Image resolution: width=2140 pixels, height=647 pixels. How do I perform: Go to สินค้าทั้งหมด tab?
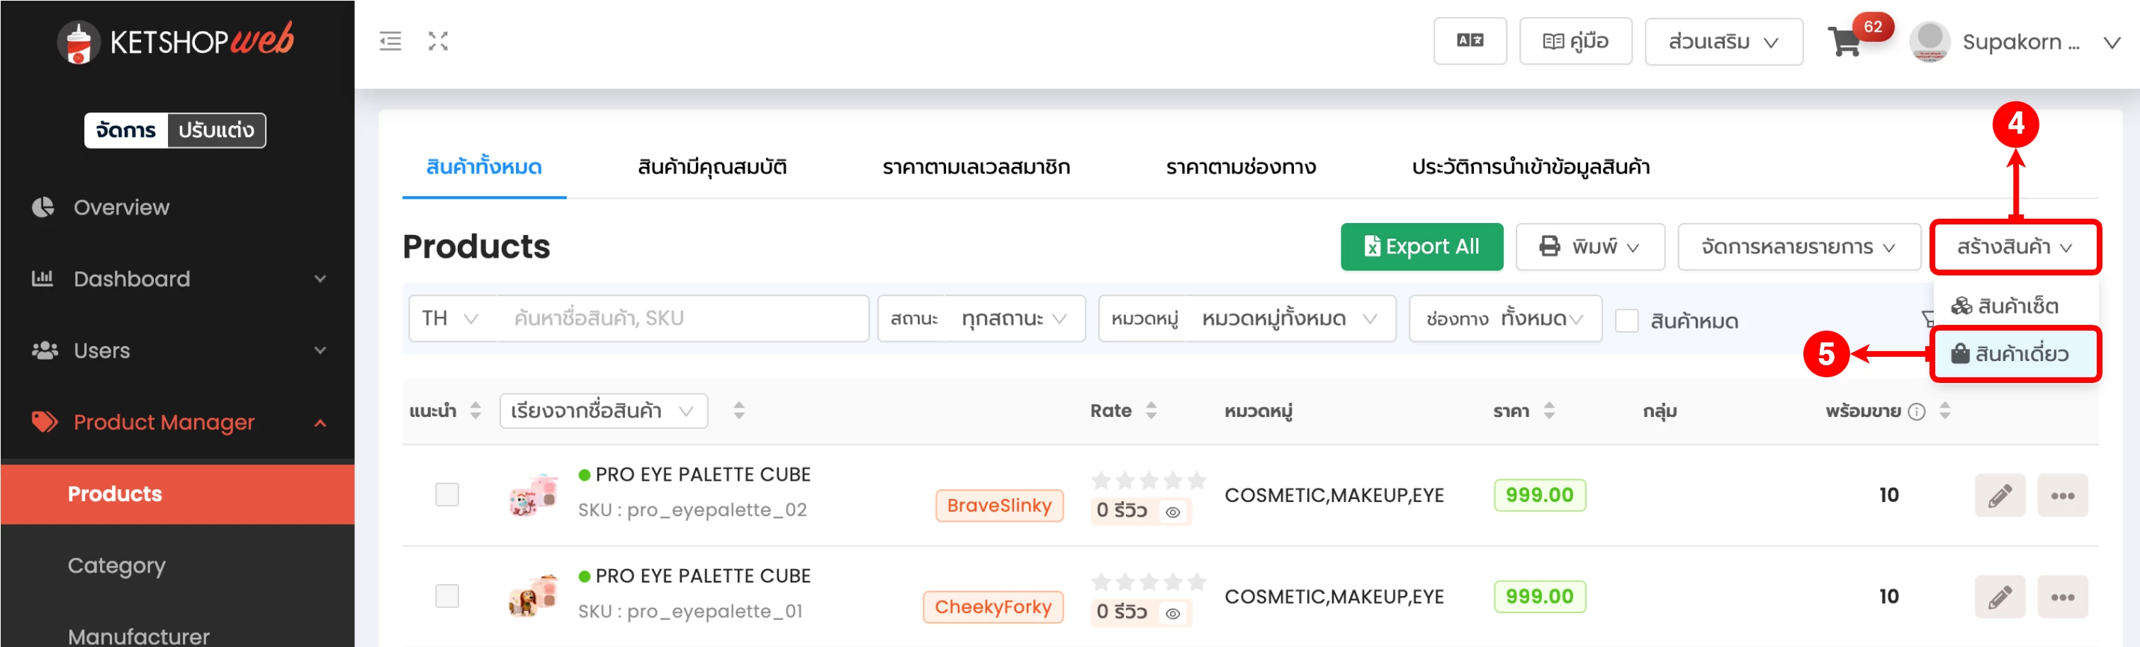483,167
